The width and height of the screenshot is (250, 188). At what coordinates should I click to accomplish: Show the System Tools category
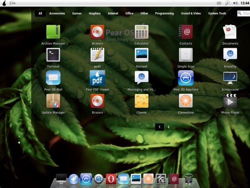point(217,13)
